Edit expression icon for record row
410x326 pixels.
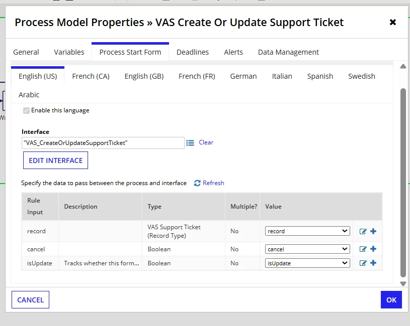tap(363, 231)
